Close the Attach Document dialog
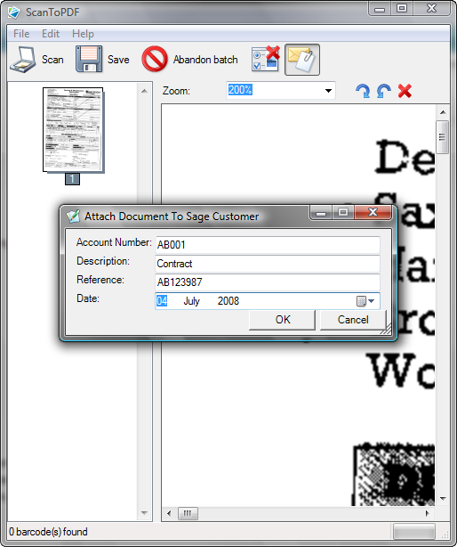This screenshot has width=457, height=547. [x=373, y=212]
